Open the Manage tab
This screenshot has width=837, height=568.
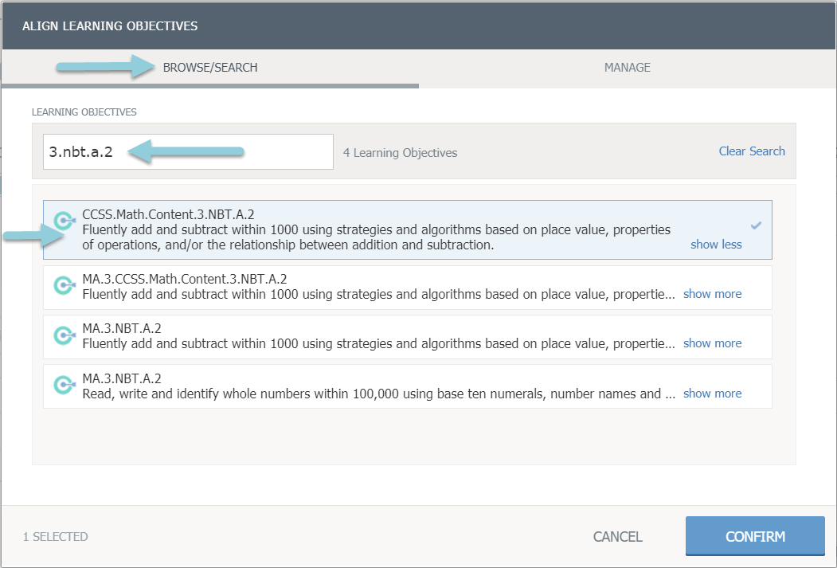(627, 68)
